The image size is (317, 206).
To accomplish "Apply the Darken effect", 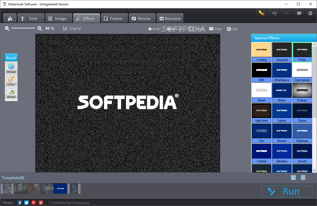I will 302,113.
